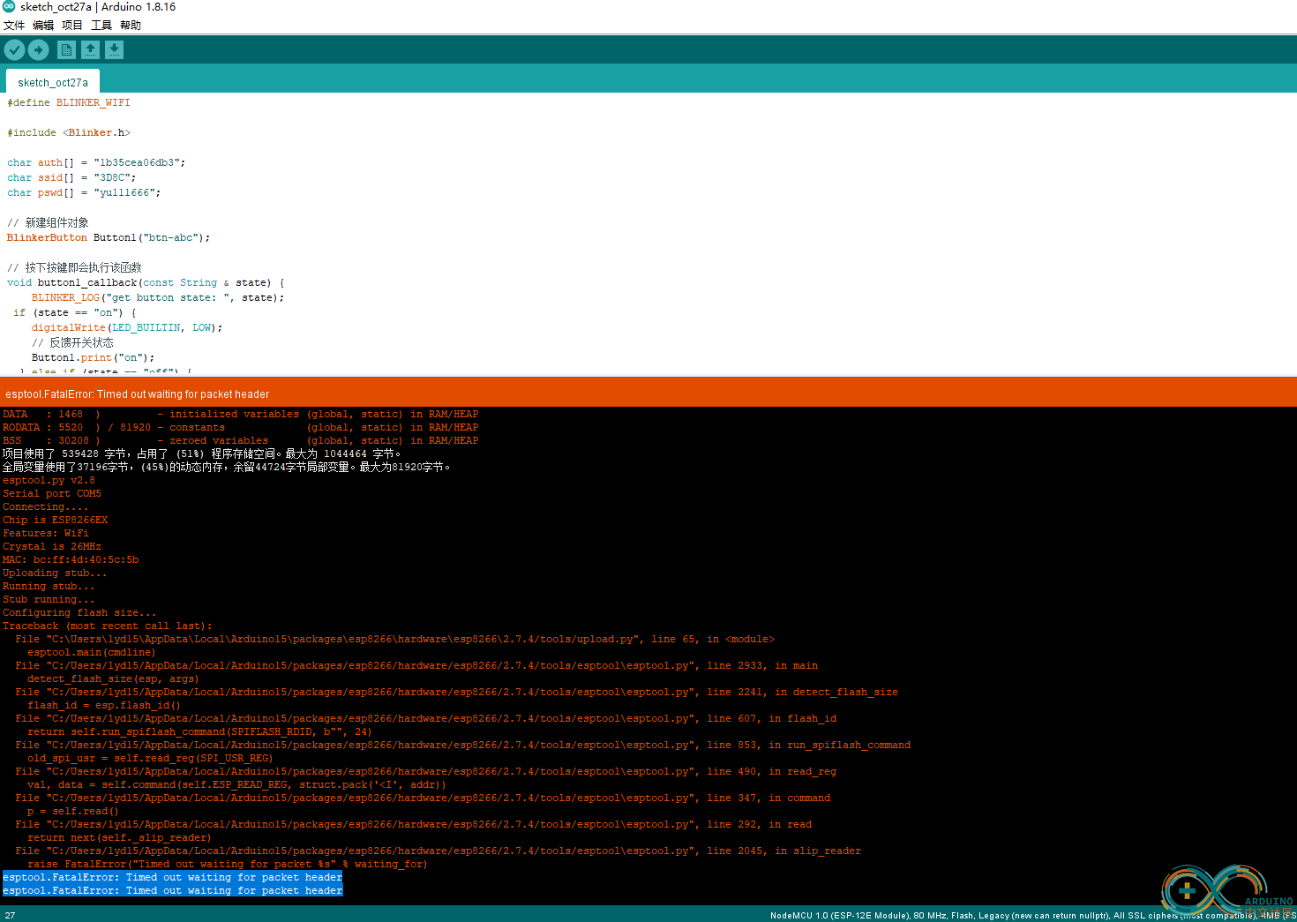Click the last highlighted esptool.FatalError console line
1297x922 pixels.
point(172,890)
